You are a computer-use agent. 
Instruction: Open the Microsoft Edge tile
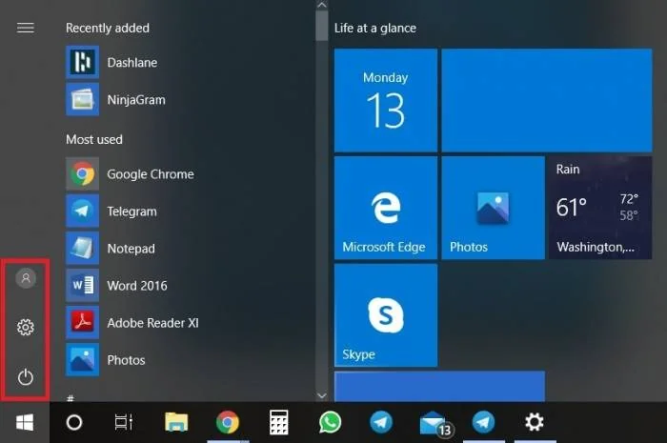(385, 208)
